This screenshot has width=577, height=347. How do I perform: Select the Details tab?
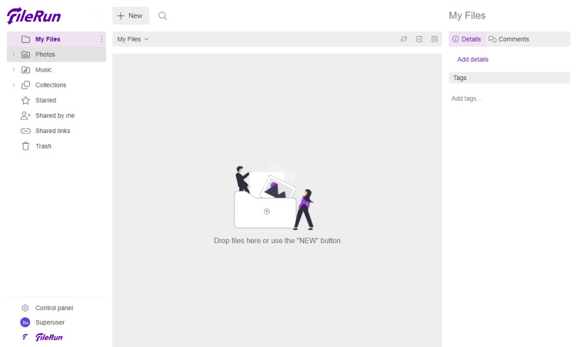(x=466, y=39)
